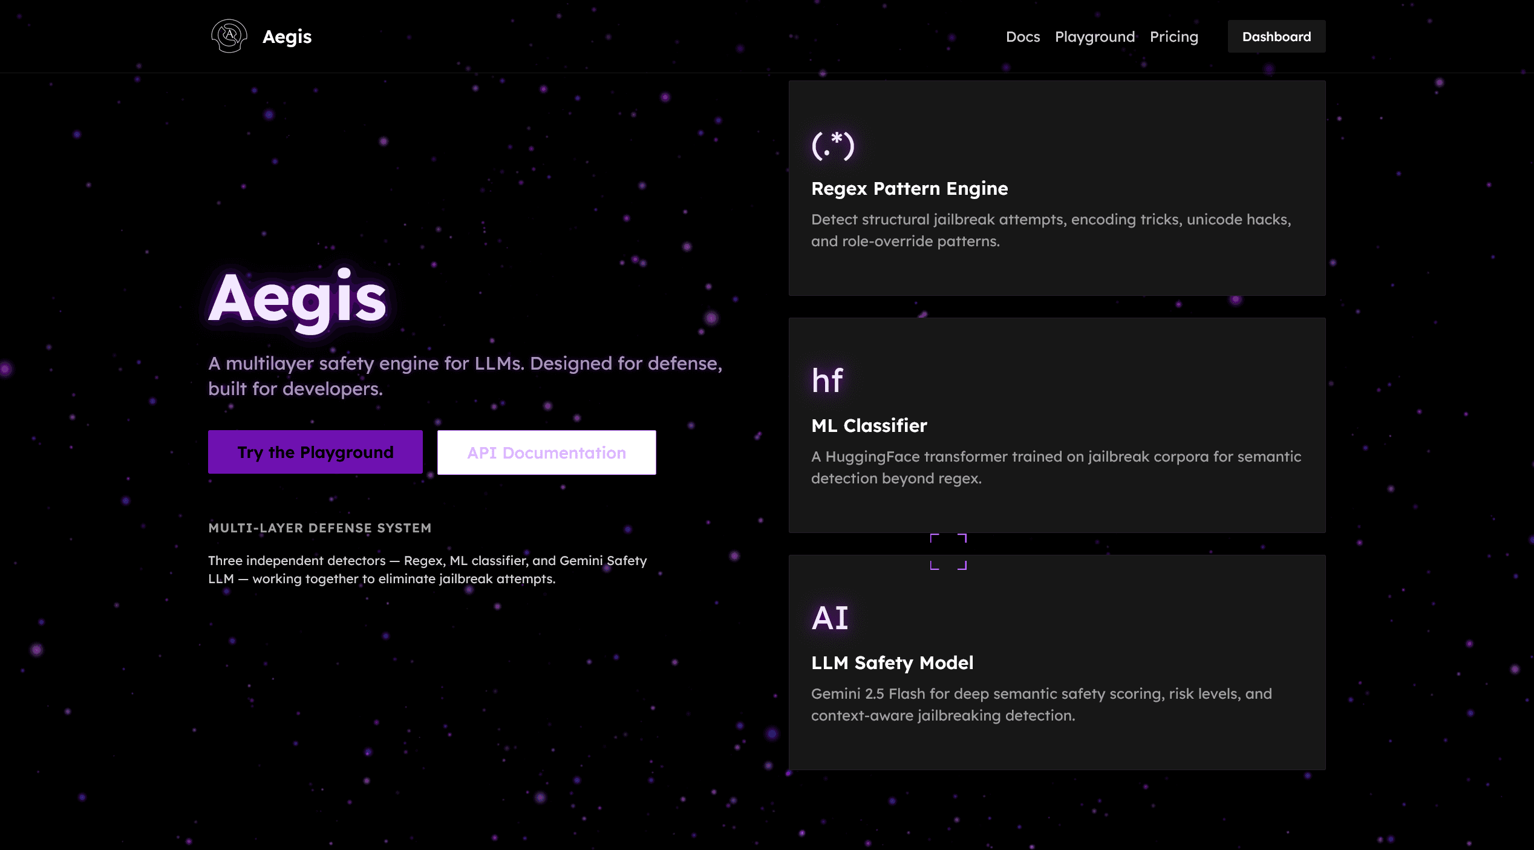Click the large glowing Aegis hero heading
The height and width of the screenshot is (850, 1534).
click(298, 298)
